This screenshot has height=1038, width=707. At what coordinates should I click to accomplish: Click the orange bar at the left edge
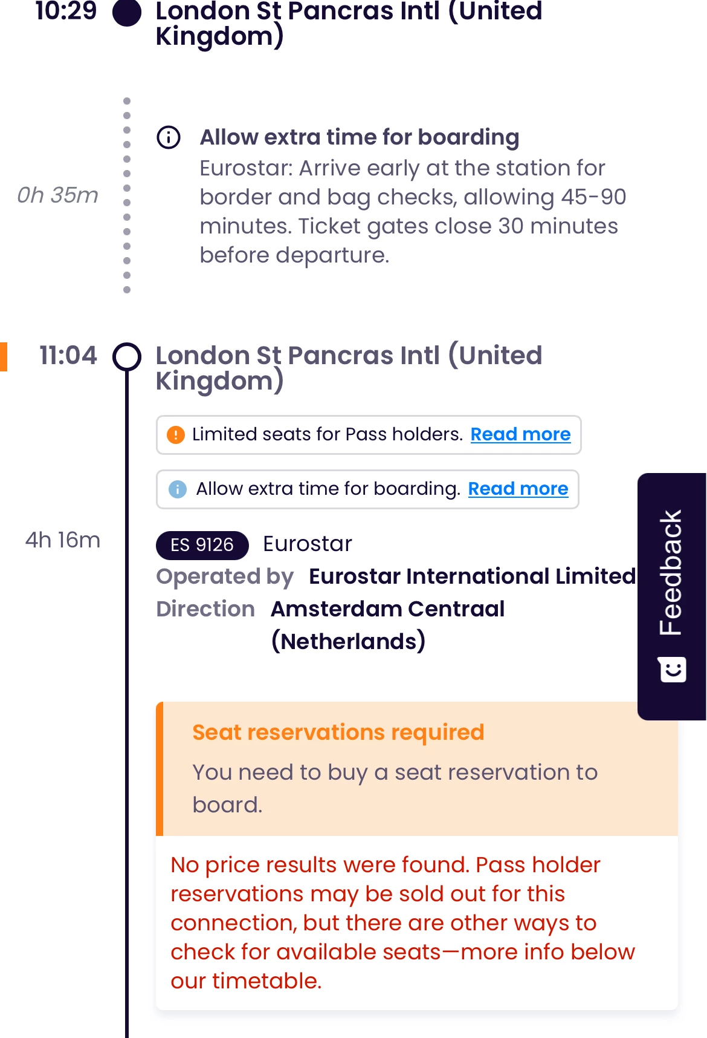tap(4, 356)
